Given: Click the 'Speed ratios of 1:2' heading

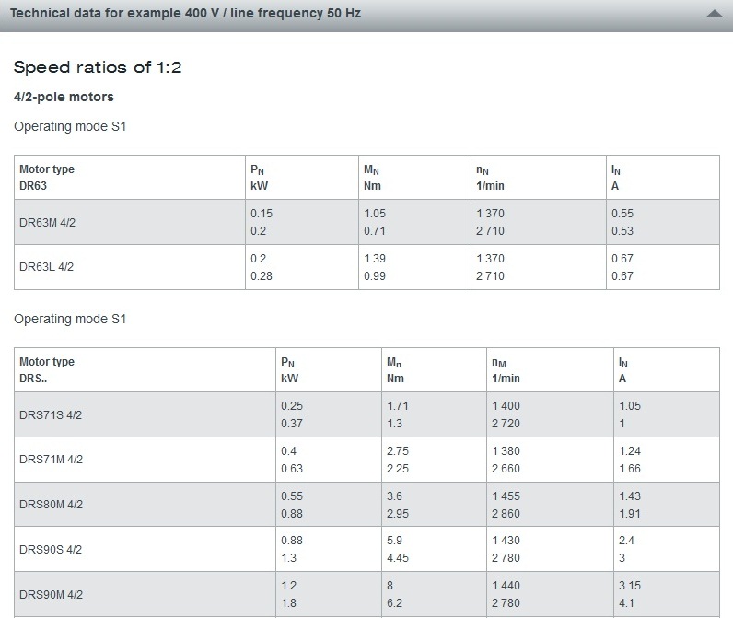Looking at the screenshot, I should pyautogui.click(x=104, y=67).
